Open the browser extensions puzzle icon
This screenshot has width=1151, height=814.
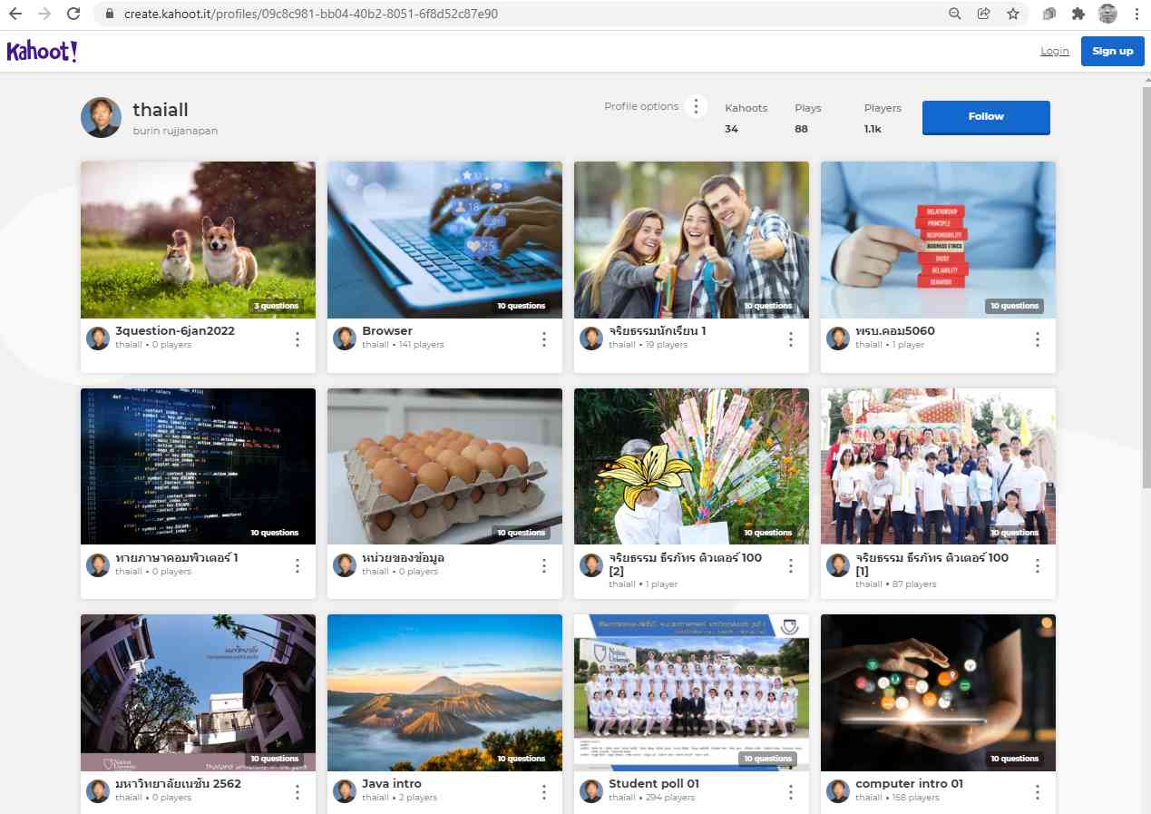pyautogui.click(x=1078, y=14)
